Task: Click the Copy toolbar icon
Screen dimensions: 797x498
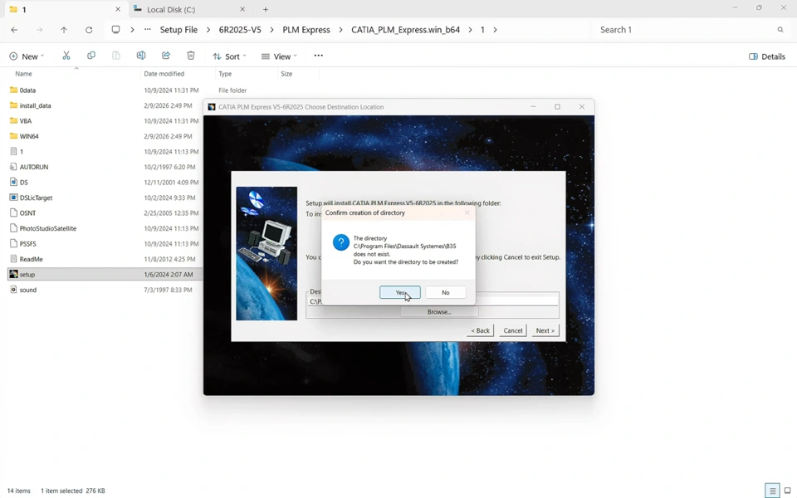Action: pyautogui.click(x=91, y=56)
